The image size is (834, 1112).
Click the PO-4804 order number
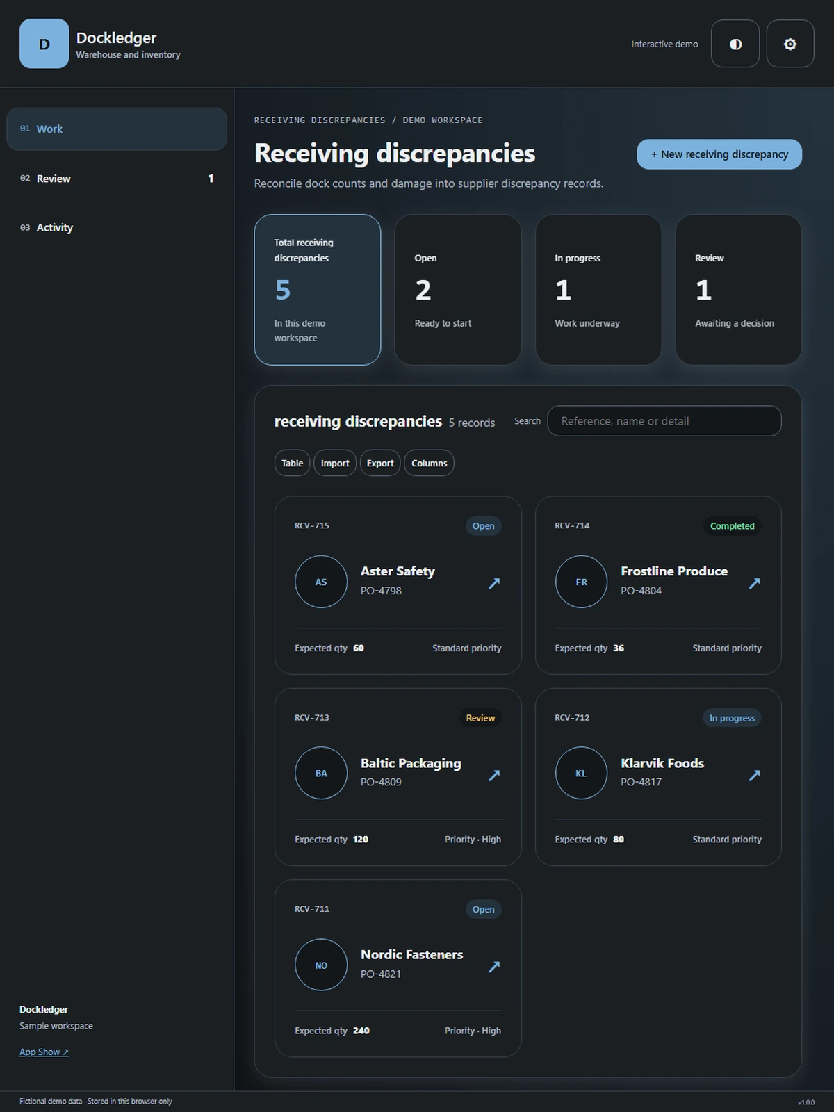click(641, 591)
